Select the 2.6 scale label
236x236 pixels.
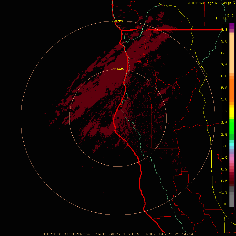[224, 135]
